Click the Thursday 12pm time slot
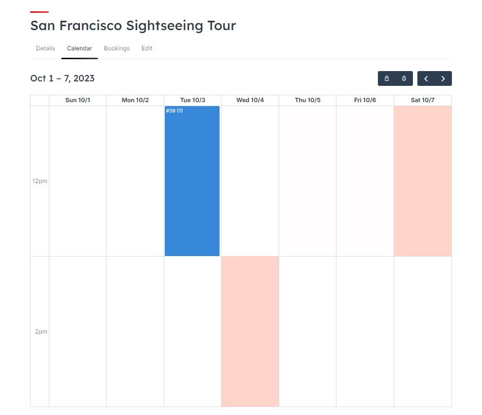 [308, 181]
